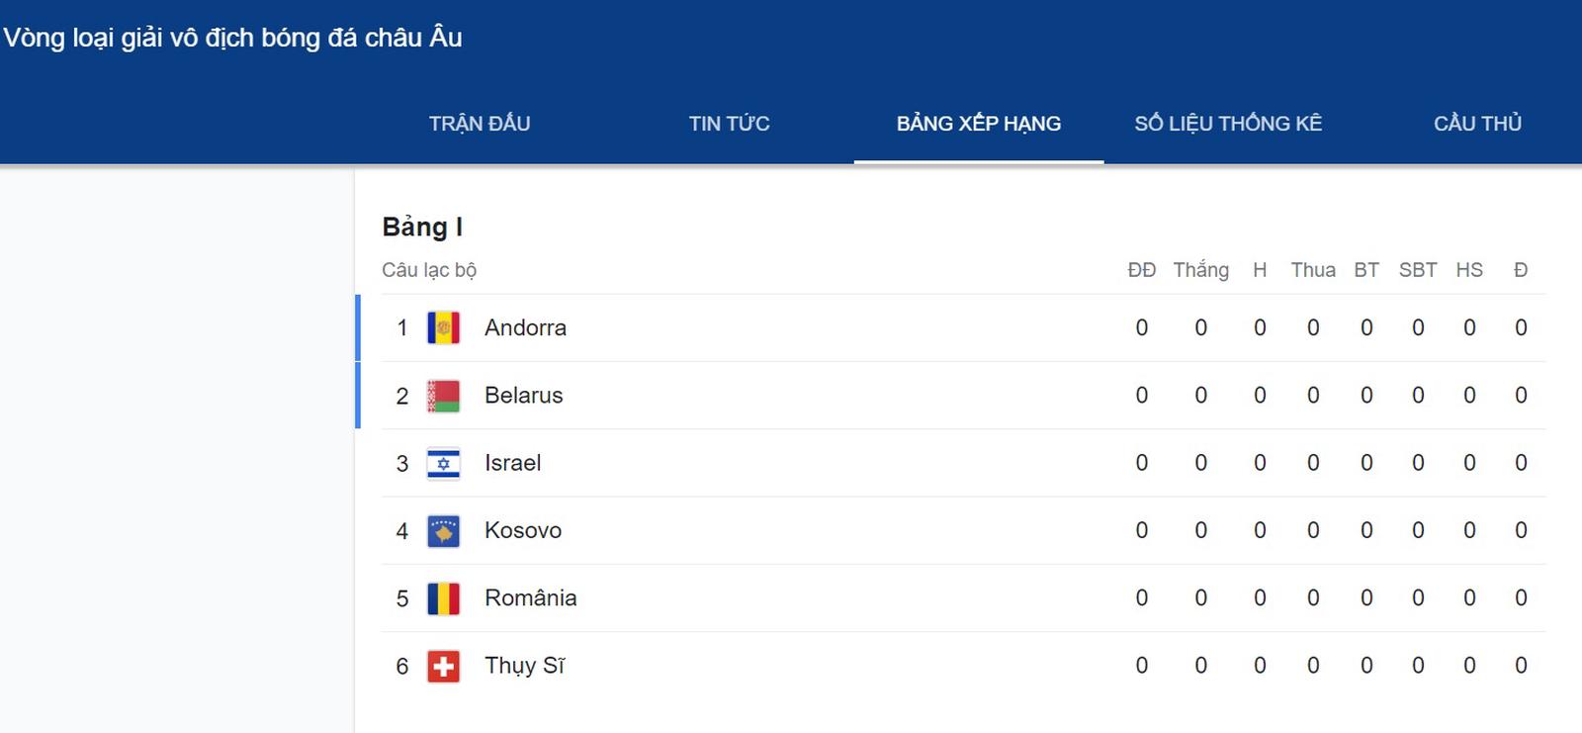Go to the CẦU THỦ tab

[1477, 124]
